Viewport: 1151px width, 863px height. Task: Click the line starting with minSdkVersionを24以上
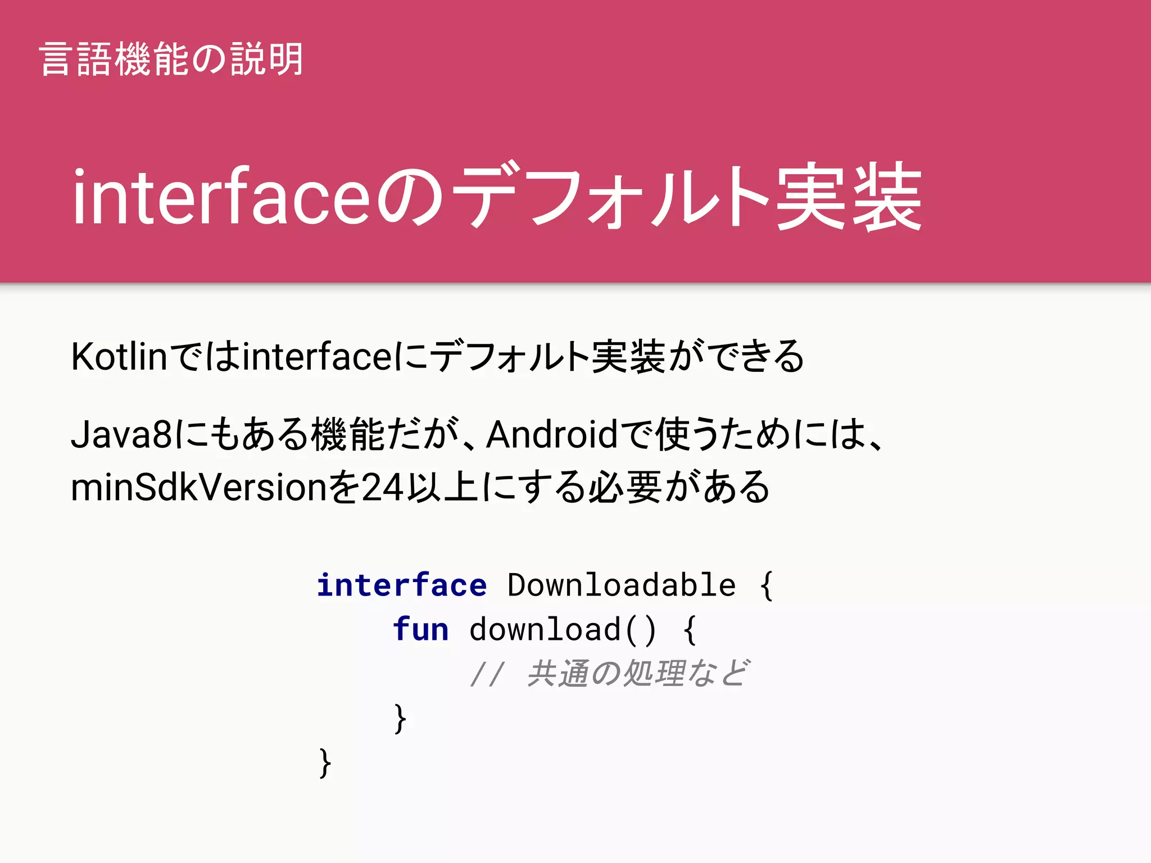tap(420, 487)
